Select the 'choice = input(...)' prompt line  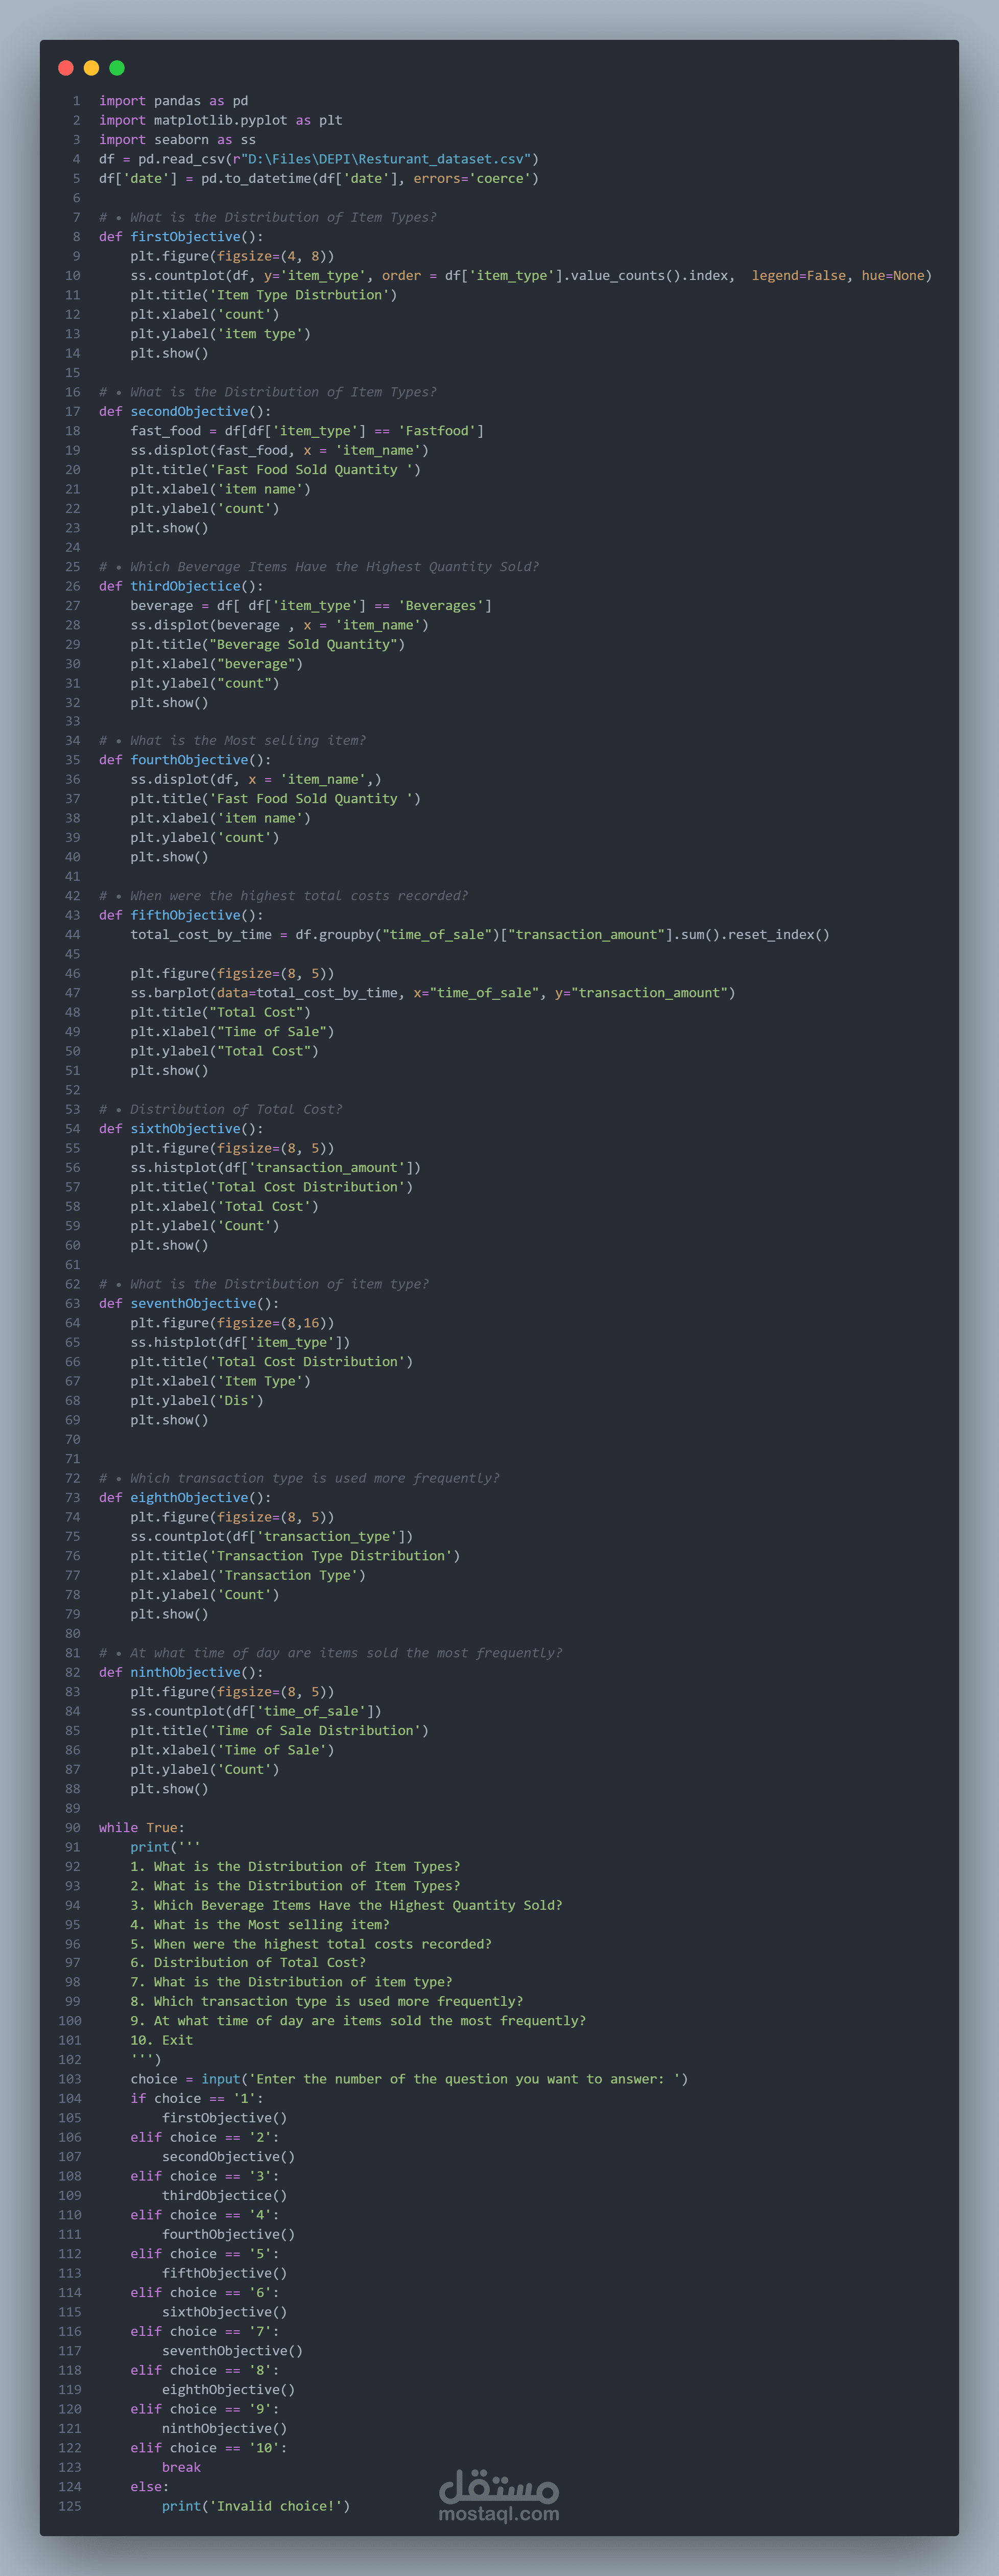click(409, 2079)
